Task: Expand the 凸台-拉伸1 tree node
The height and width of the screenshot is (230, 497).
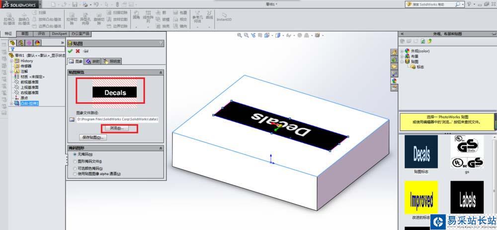Action: [11, 104]
